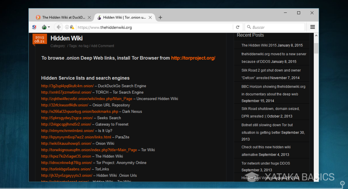Open the http://torproject.org/ link
348x189 pixels.
tap(193, 58)
